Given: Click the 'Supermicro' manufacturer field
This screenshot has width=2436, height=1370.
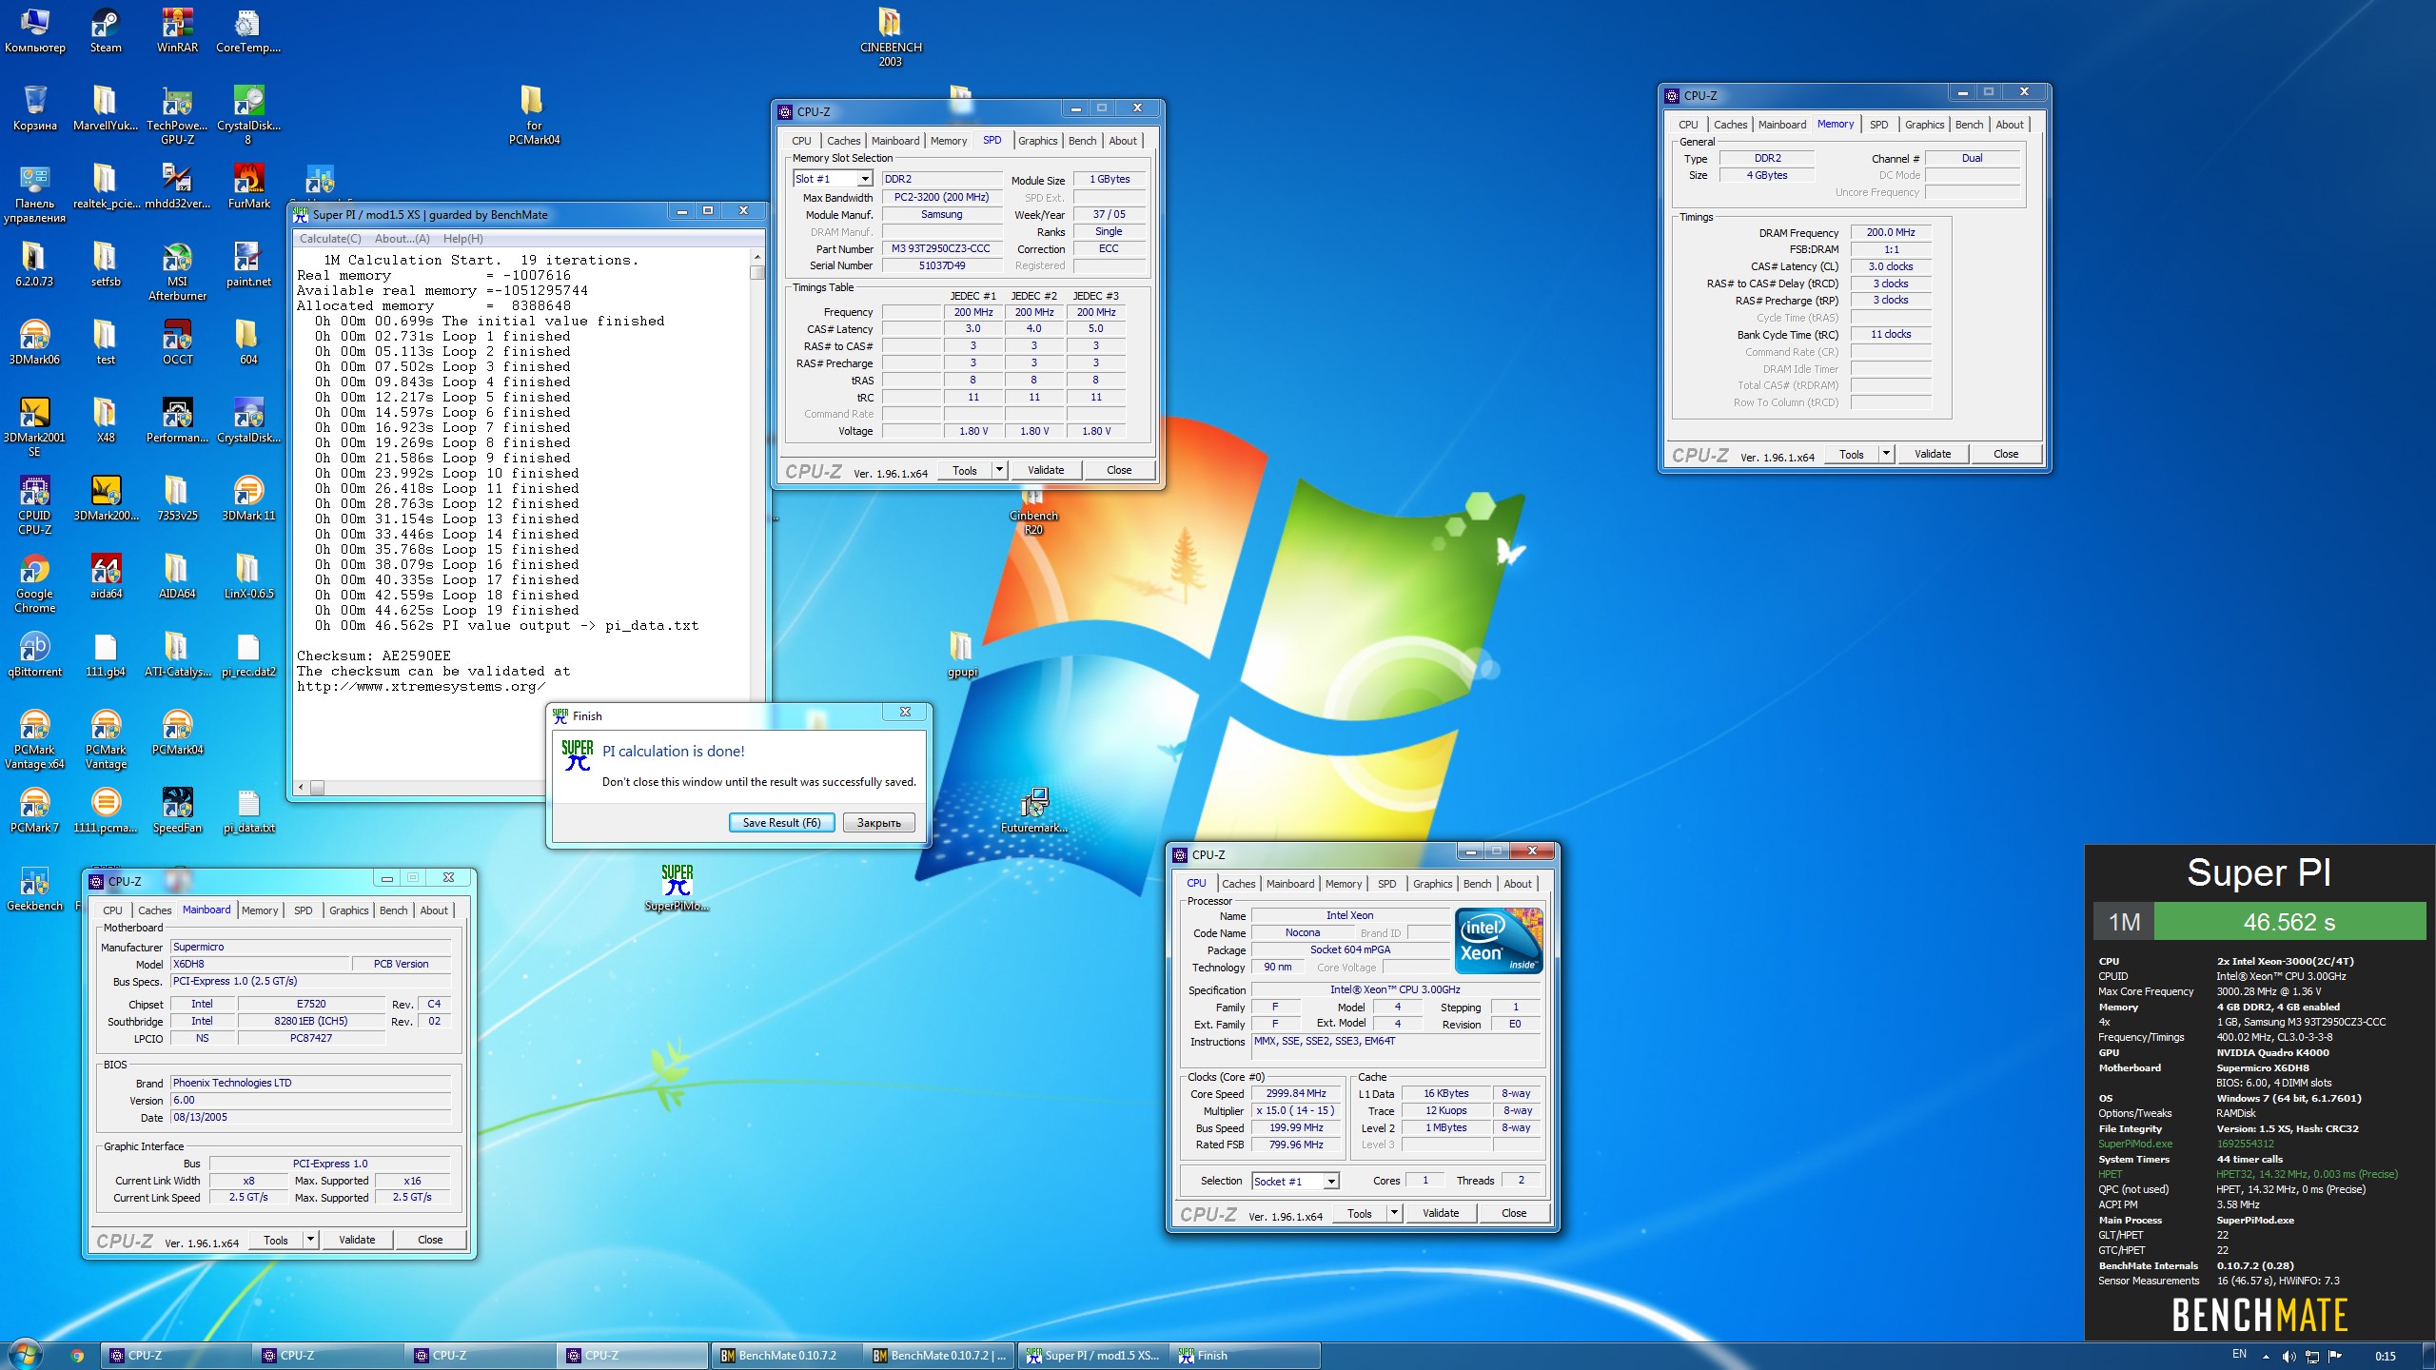Looking at the screenshot, I should click(x=310, y=948).
